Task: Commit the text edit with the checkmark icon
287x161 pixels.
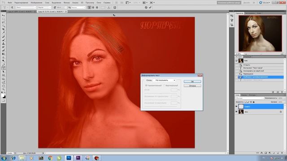Action: (x=150, y=8)
